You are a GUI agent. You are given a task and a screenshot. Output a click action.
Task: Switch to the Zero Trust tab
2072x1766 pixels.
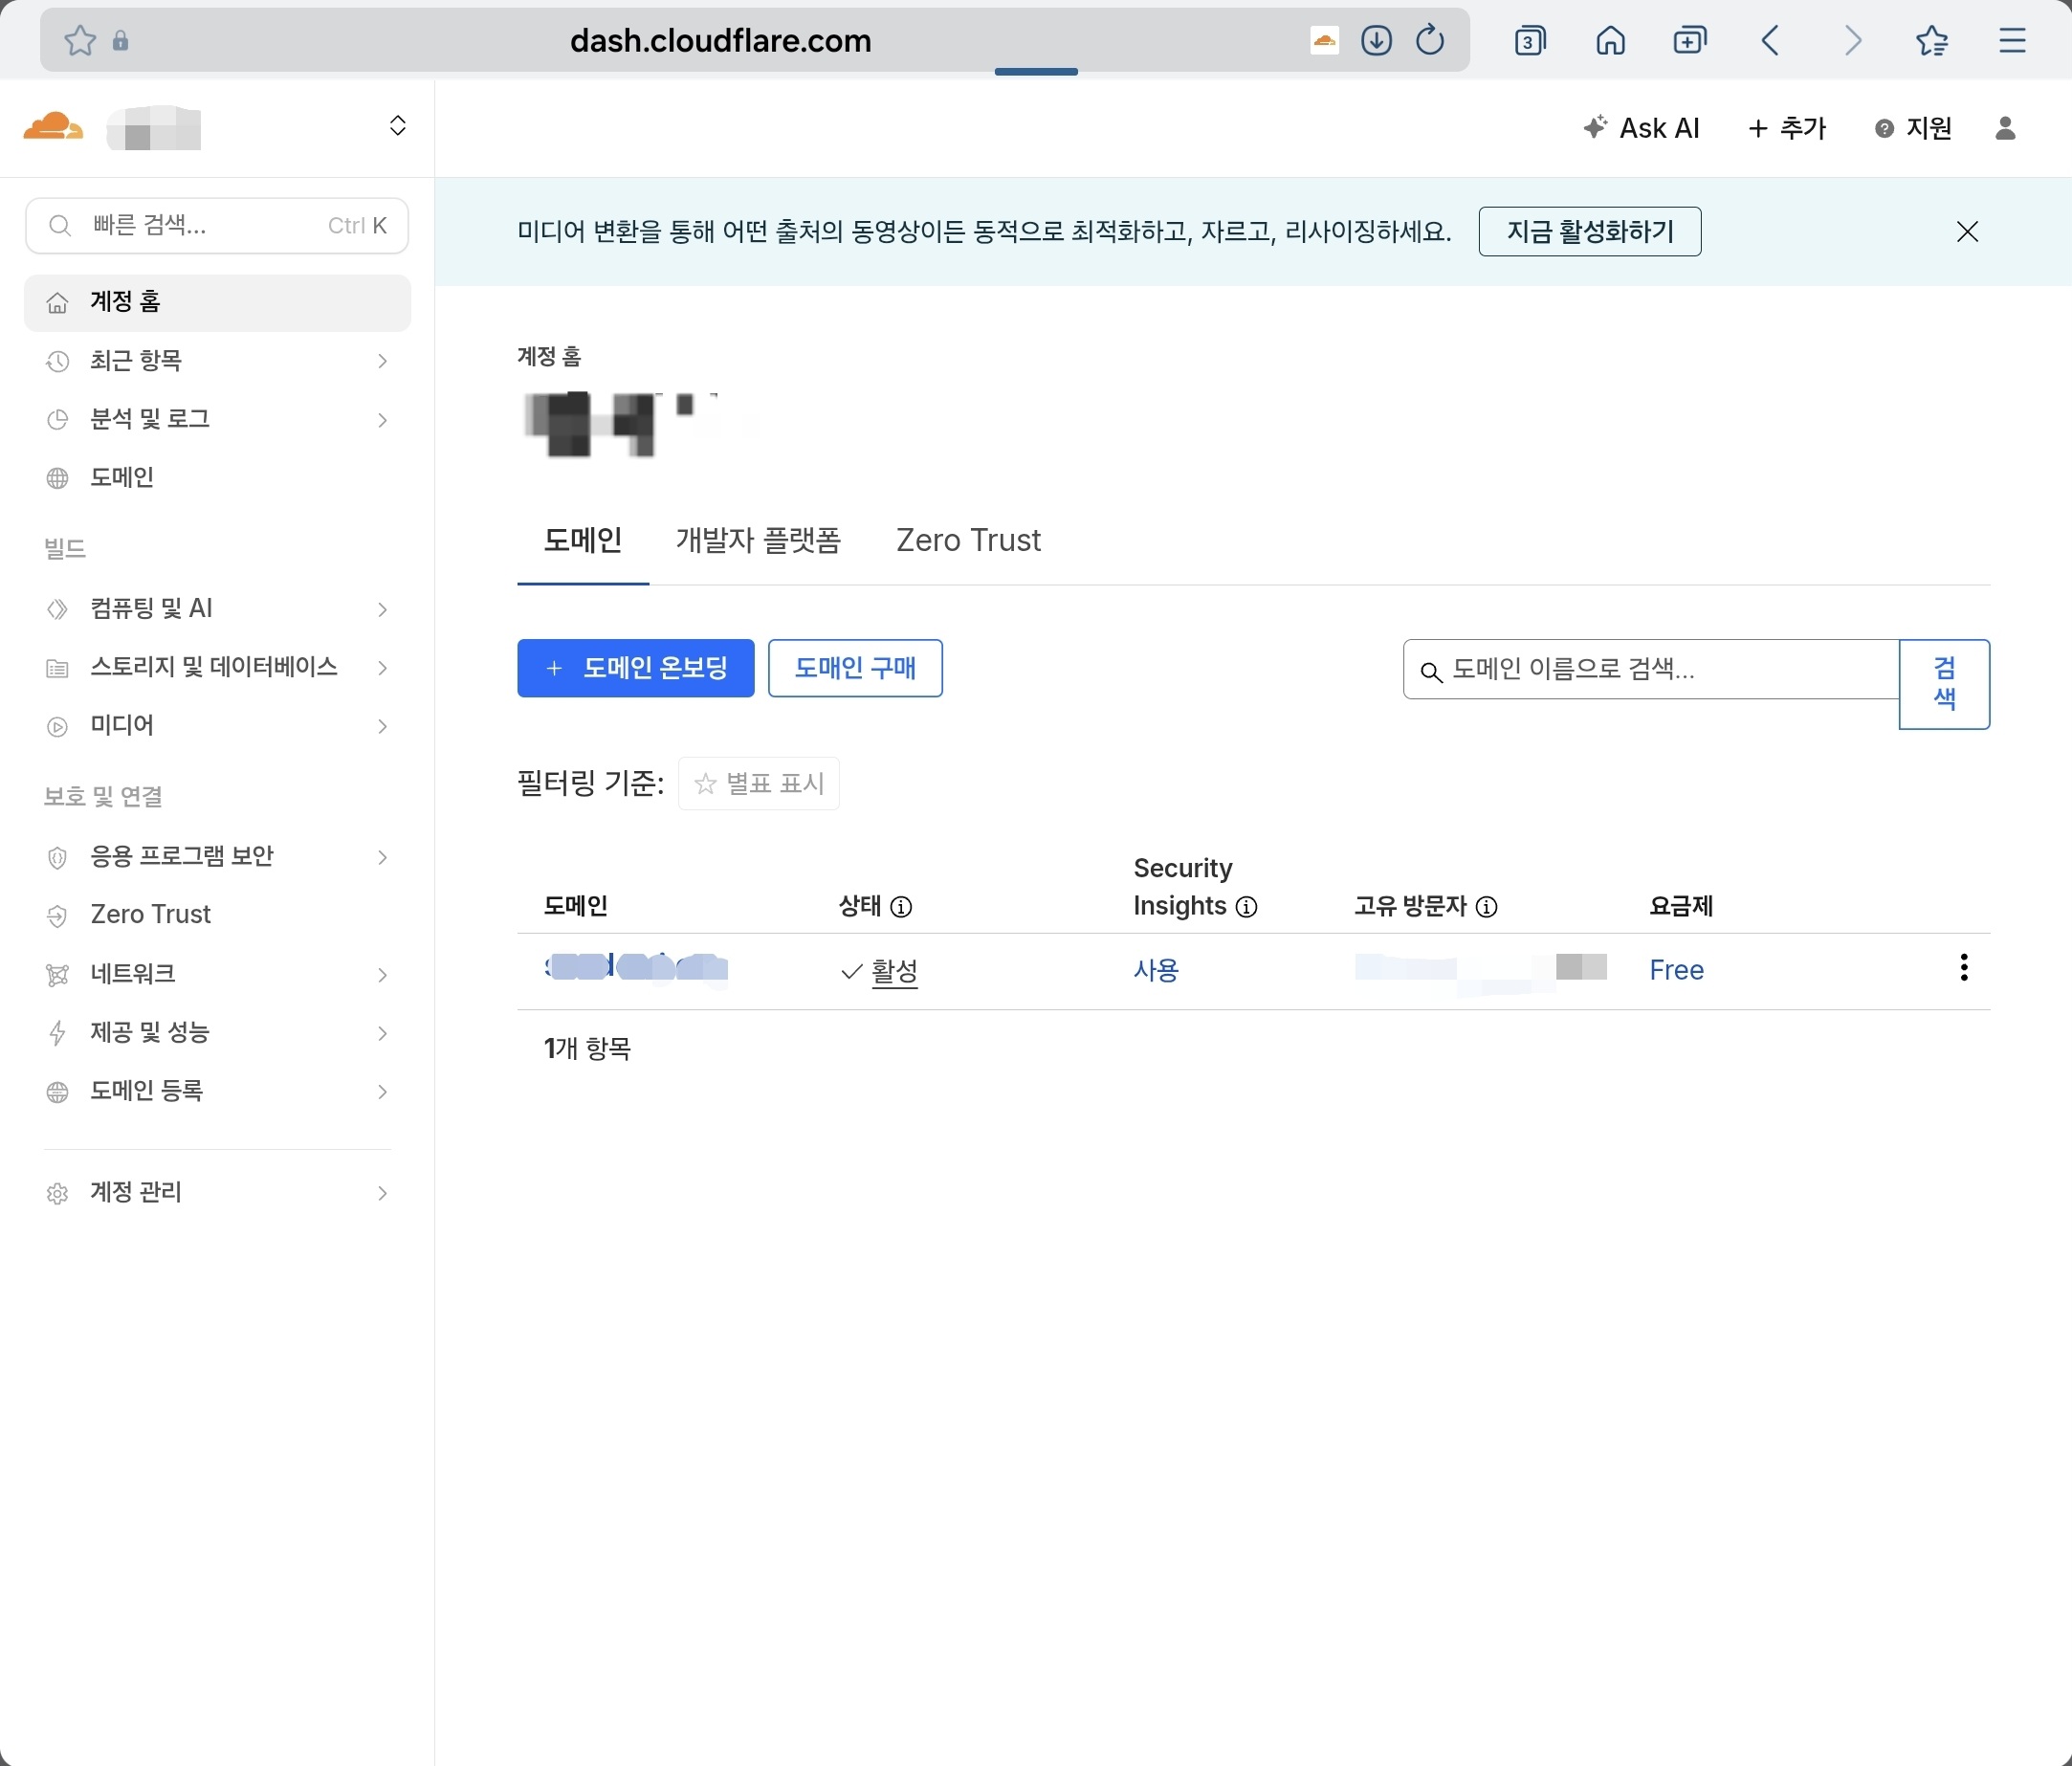coord(967,541)
